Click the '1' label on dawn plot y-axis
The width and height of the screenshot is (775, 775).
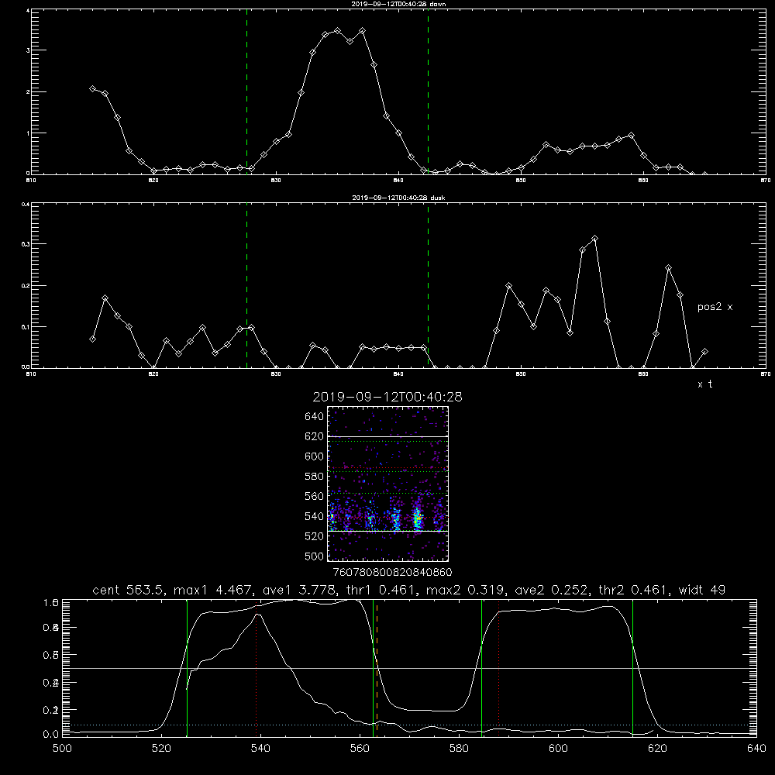click(28, 133)
